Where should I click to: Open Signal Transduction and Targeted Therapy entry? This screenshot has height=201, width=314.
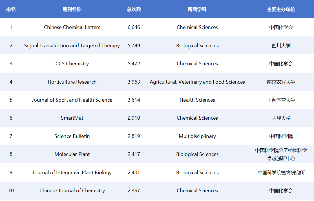(x=72, y=46)
